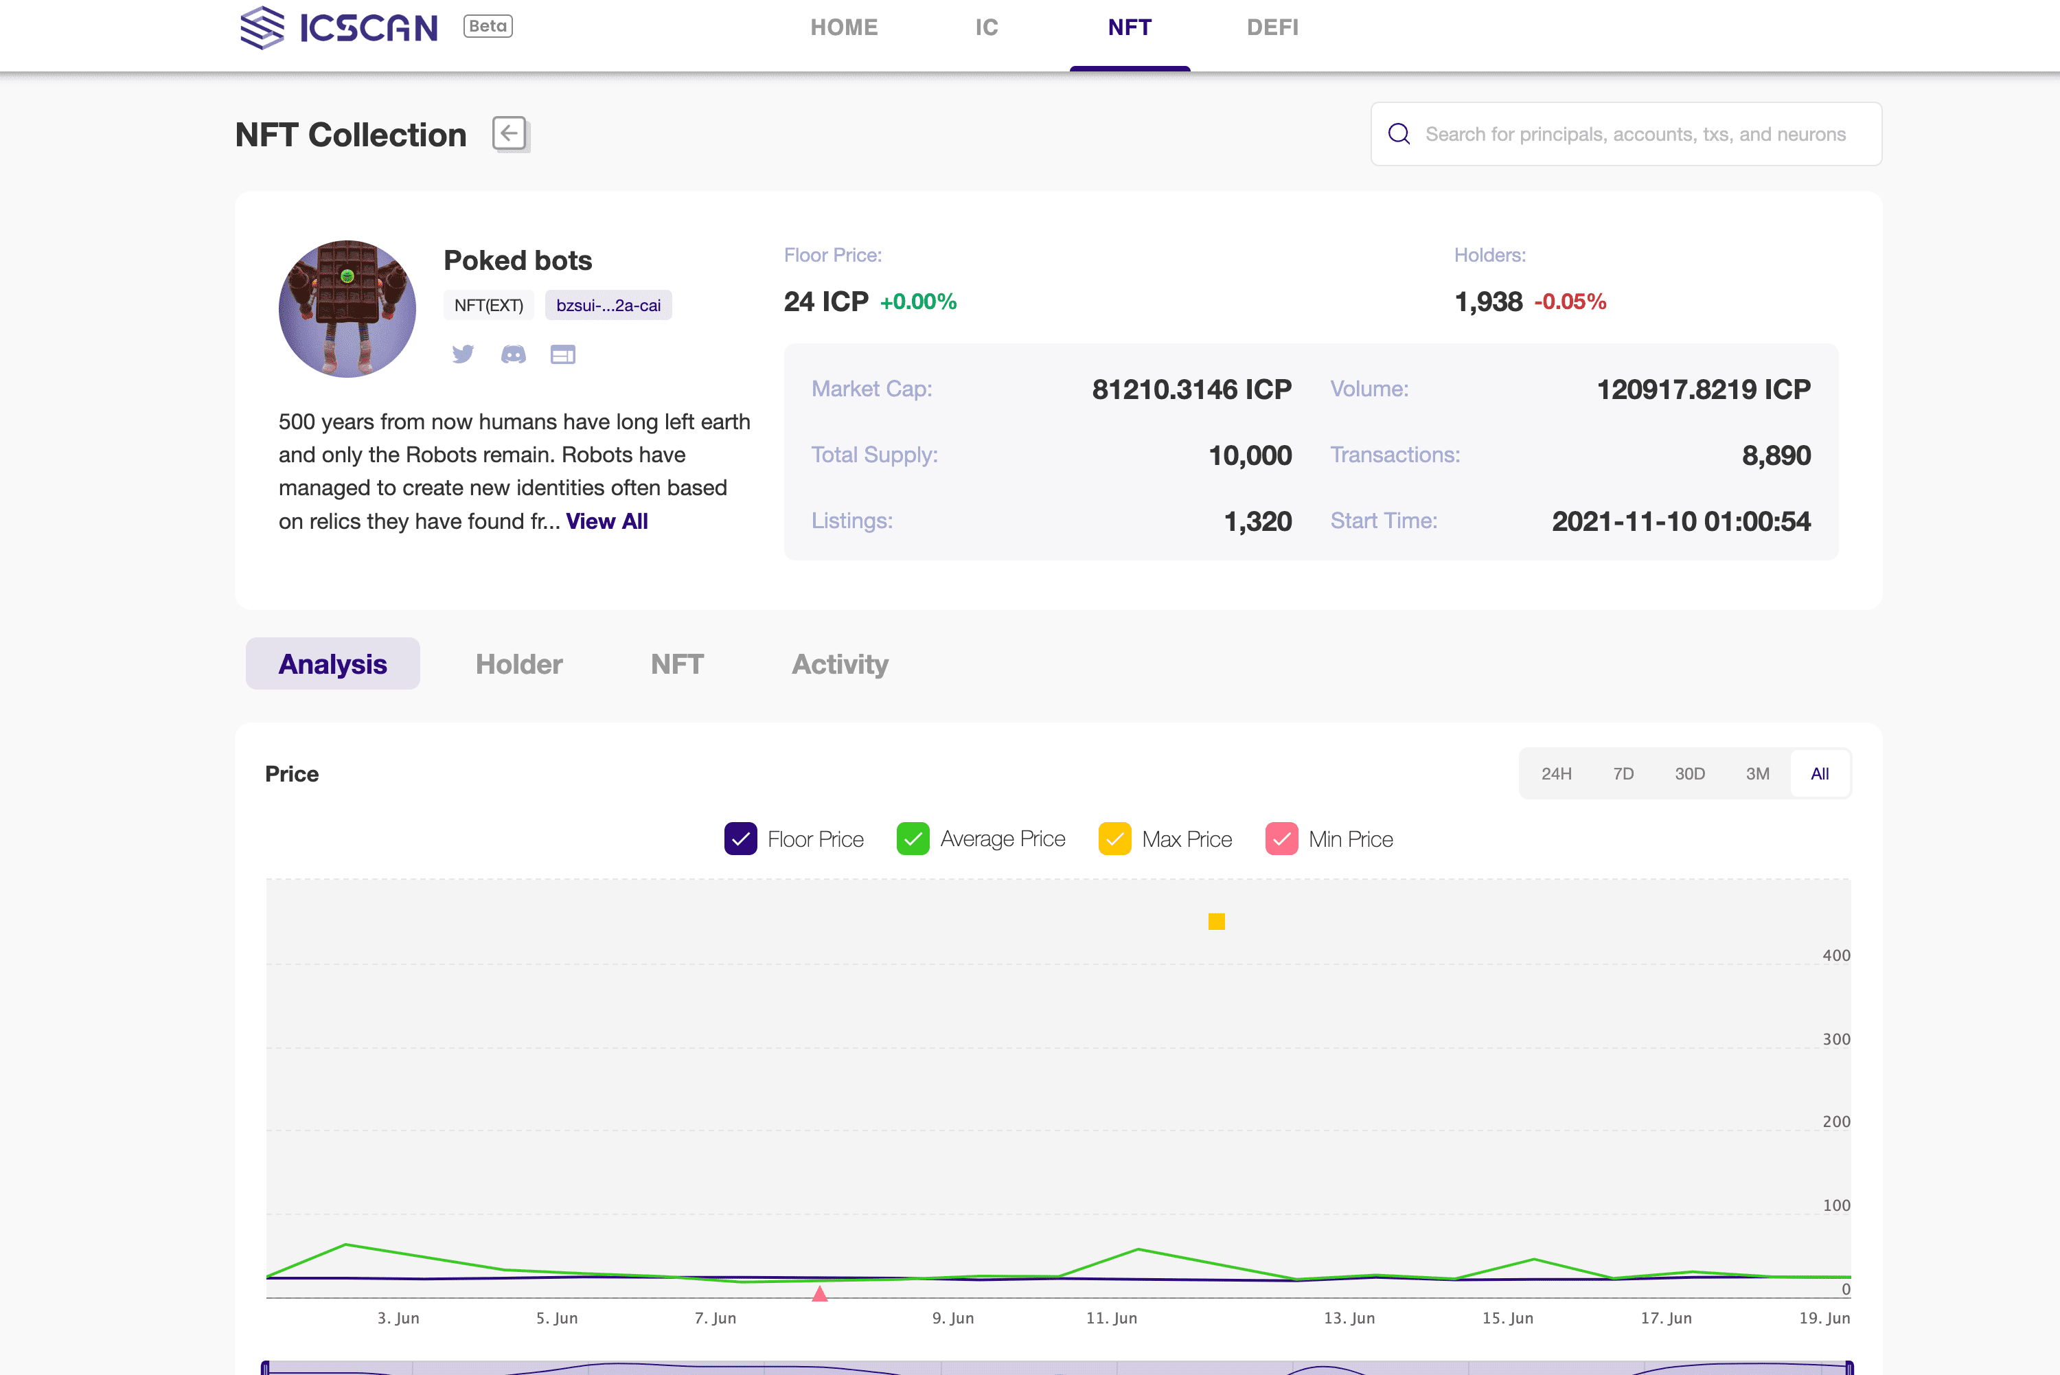The image size is (2060, 1375).
Task: Open the Poked bots Twitter link
Action: coord(463,354)
